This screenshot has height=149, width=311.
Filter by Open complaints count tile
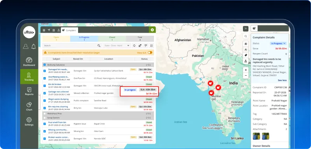[56, 38]
